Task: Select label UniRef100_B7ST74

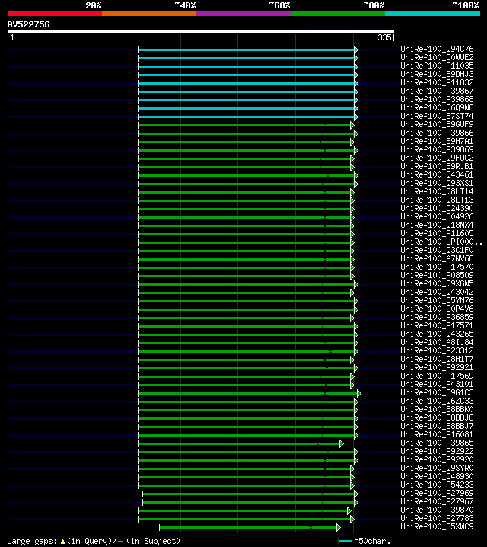Action: [437, 116]
